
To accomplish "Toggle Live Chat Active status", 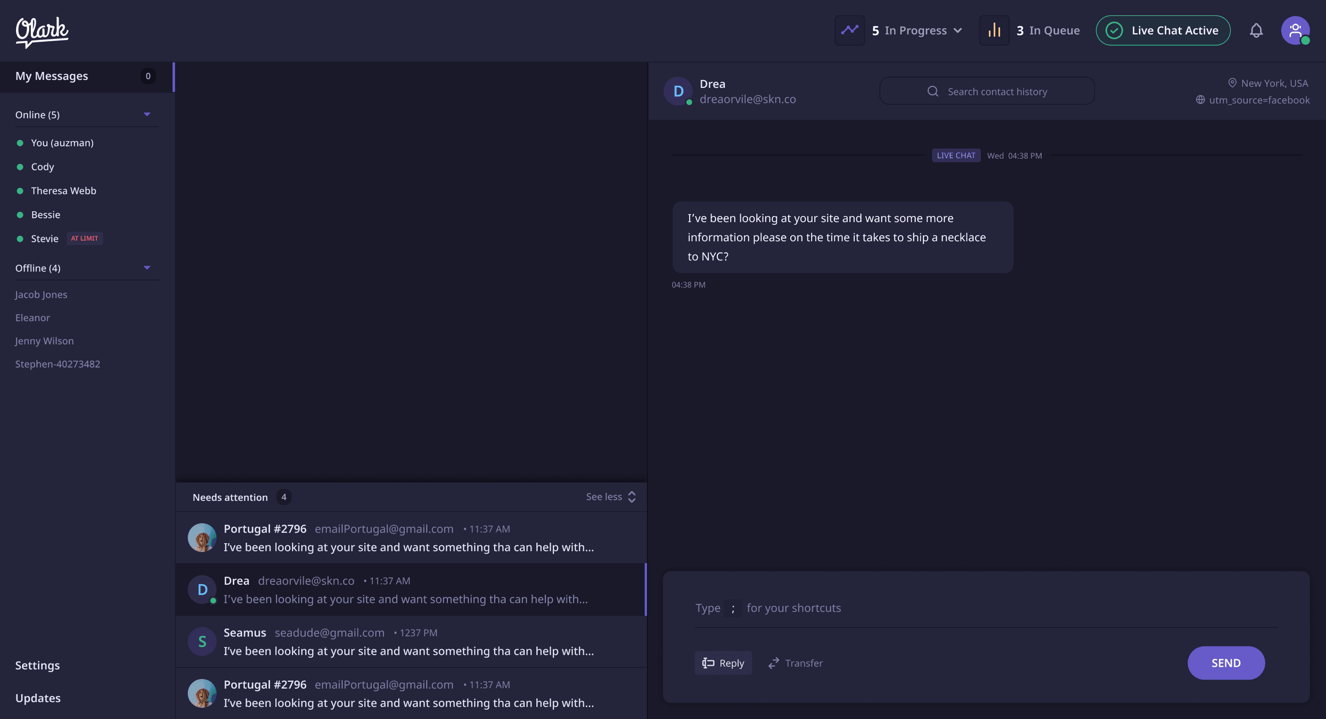I will pos(1163,30).
